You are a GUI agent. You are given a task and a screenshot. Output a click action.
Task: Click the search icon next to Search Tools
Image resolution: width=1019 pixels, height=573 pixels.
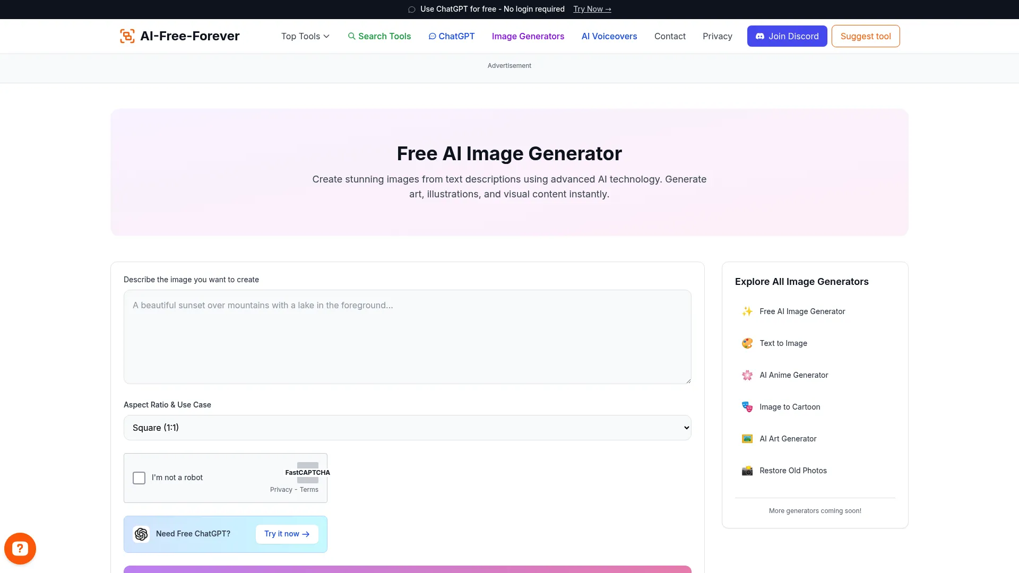tap(352, 36)
